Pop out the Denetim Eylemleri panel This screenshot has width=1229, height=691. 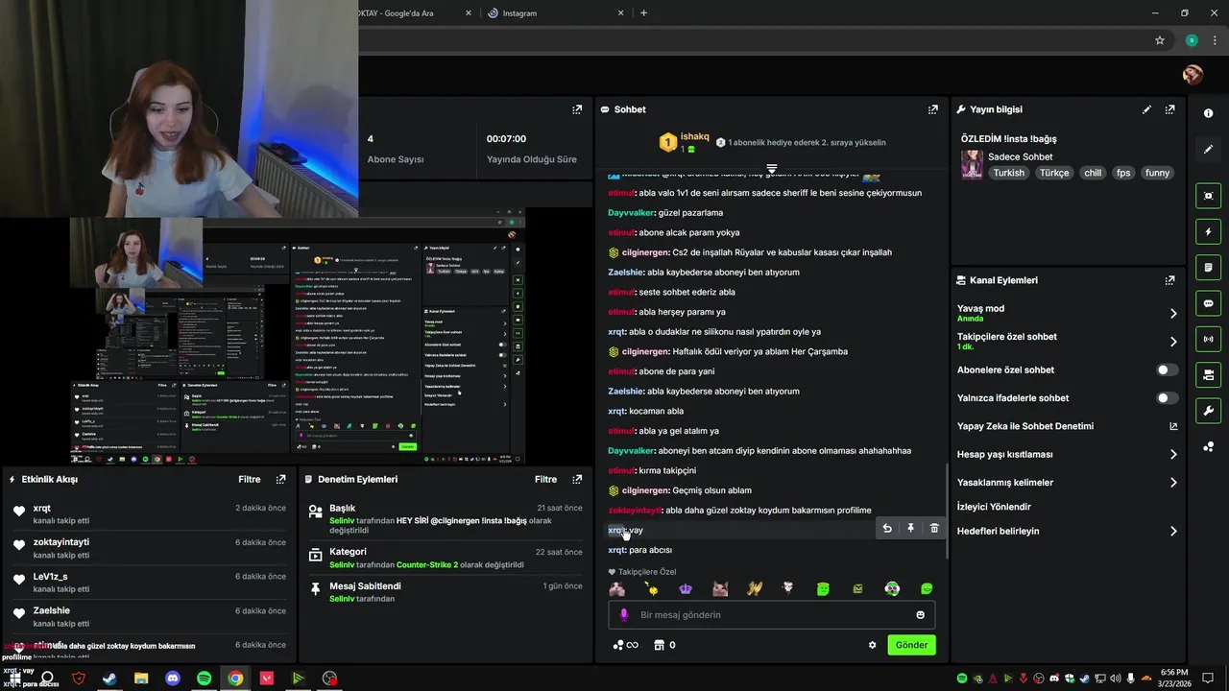click(x=577, y=479)
